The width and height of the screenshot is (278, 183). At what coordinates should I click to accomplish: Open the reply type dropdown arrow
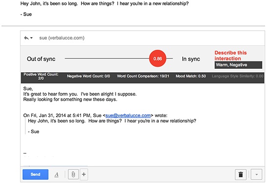click(31, 38)
